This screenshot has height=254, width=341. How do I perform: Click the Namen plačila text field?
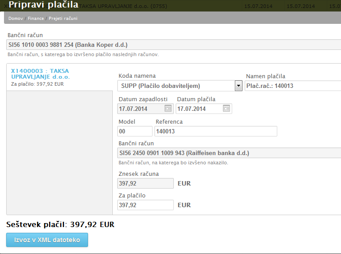293,86
